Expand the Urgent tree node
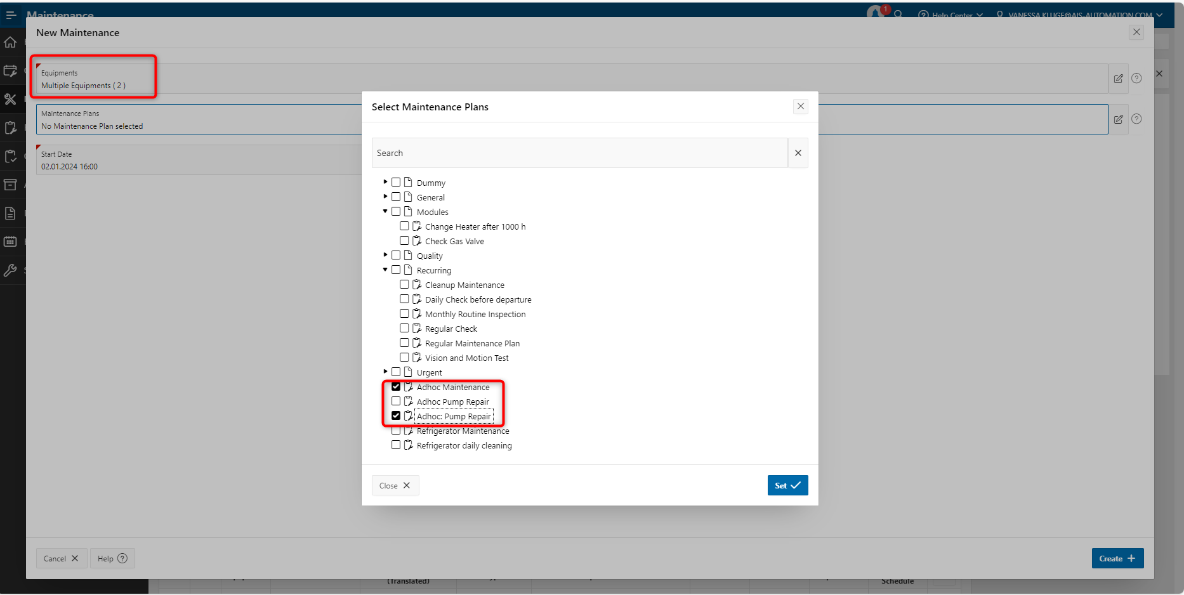The height and width of the screenshot is (595, 1184). click(x=385, y=372)
